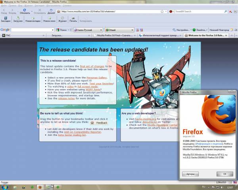Click the RU language indicator in taskbar
Viewport: 238px width, 190px height.
pyautogui.click(x=204, y=187)
